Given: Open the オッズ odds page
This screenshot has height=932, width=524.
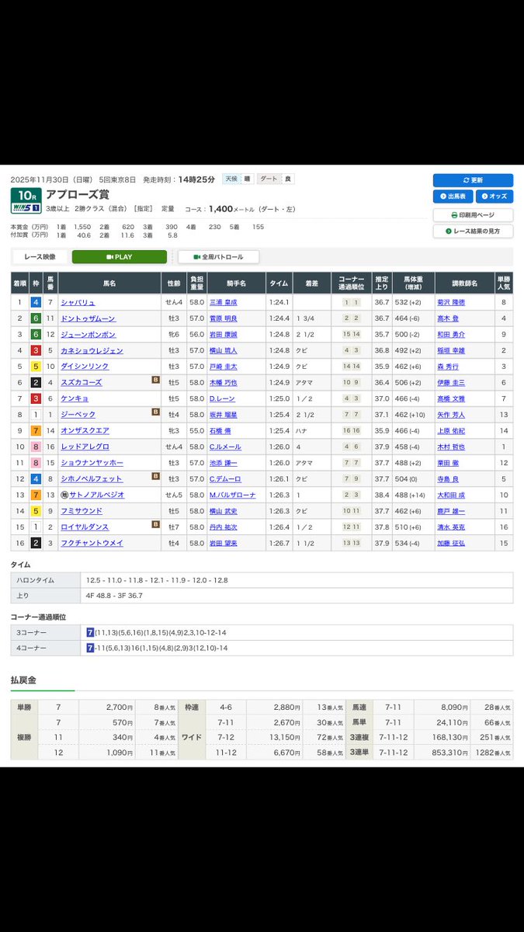Looking at the screenshot, I should pos(494,196).
